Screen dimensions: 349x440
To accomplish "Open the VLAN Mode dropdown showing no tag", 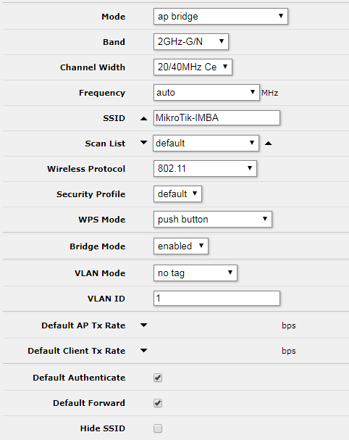I will tap(195, 273).
